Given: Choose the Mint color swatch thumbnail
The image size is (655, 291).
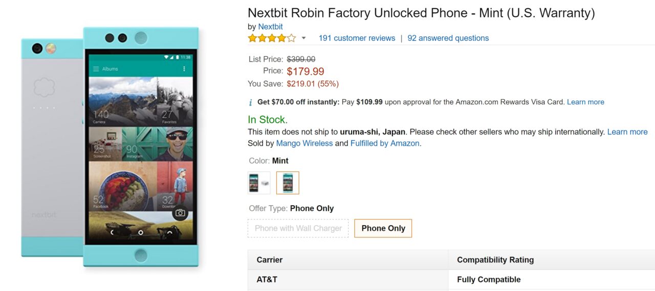Looking at the screenshot, I should [288, 183].
